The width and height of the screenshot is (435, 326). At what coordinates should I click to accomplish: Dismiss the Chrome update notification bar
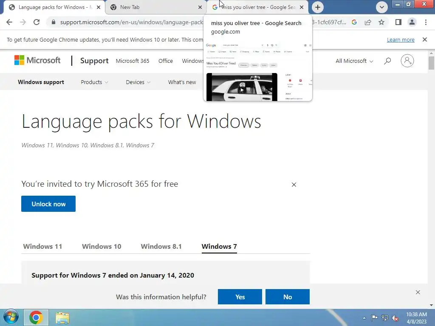click(x=424, y=39)
